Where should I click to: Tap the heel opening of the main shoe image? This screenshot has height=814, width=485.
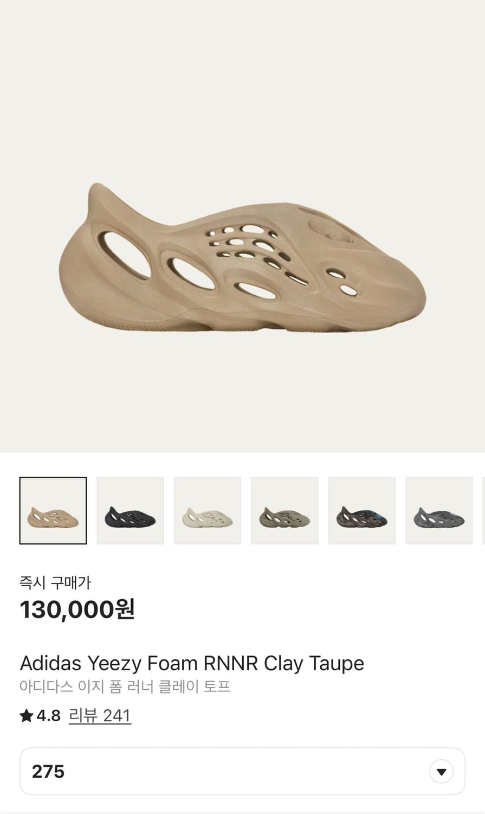click(125, 255)
